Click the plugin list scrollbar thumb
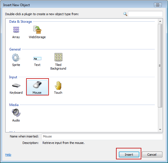This screenshot has height=163, width=168. pos(160,65)
